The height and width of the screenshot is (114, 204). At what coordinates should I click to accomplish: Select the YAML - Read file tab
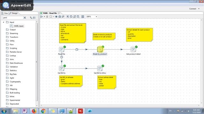coord(50,13)
